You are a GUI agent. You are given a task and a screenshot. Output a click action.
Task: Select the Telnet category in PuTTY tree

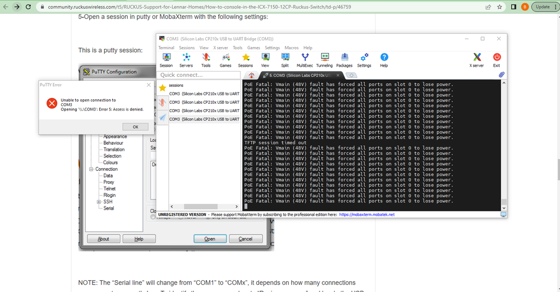click(x=109, y=189)
